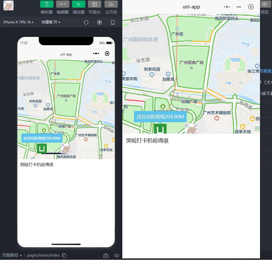
Task: Open the 可视化 visual layout tool
Action: point(95,4)
